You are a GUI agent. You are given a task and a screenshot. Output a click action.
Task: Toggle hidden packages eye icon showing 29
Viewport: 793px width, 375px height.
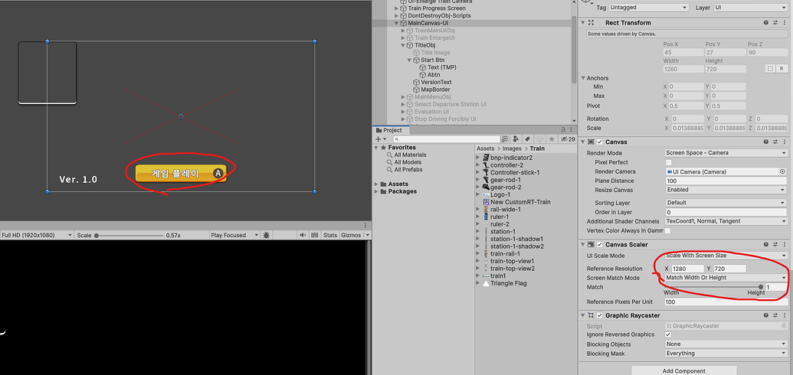(x=568, y=139)
